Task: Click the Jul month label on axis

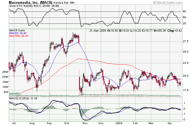Action: (x=14, y=123)
